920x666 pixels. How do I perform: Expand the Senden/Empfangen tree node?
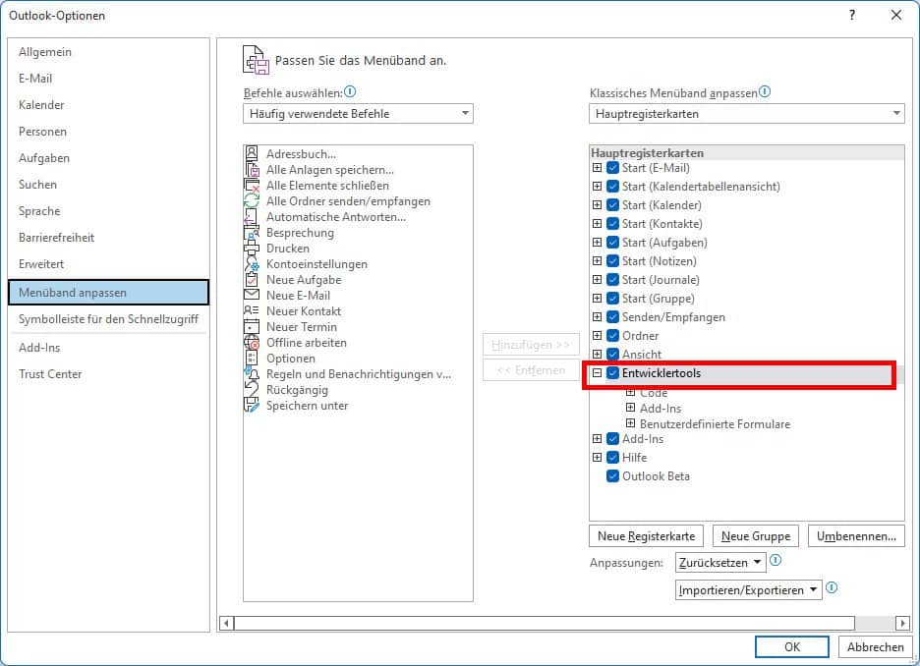[597, 317]
